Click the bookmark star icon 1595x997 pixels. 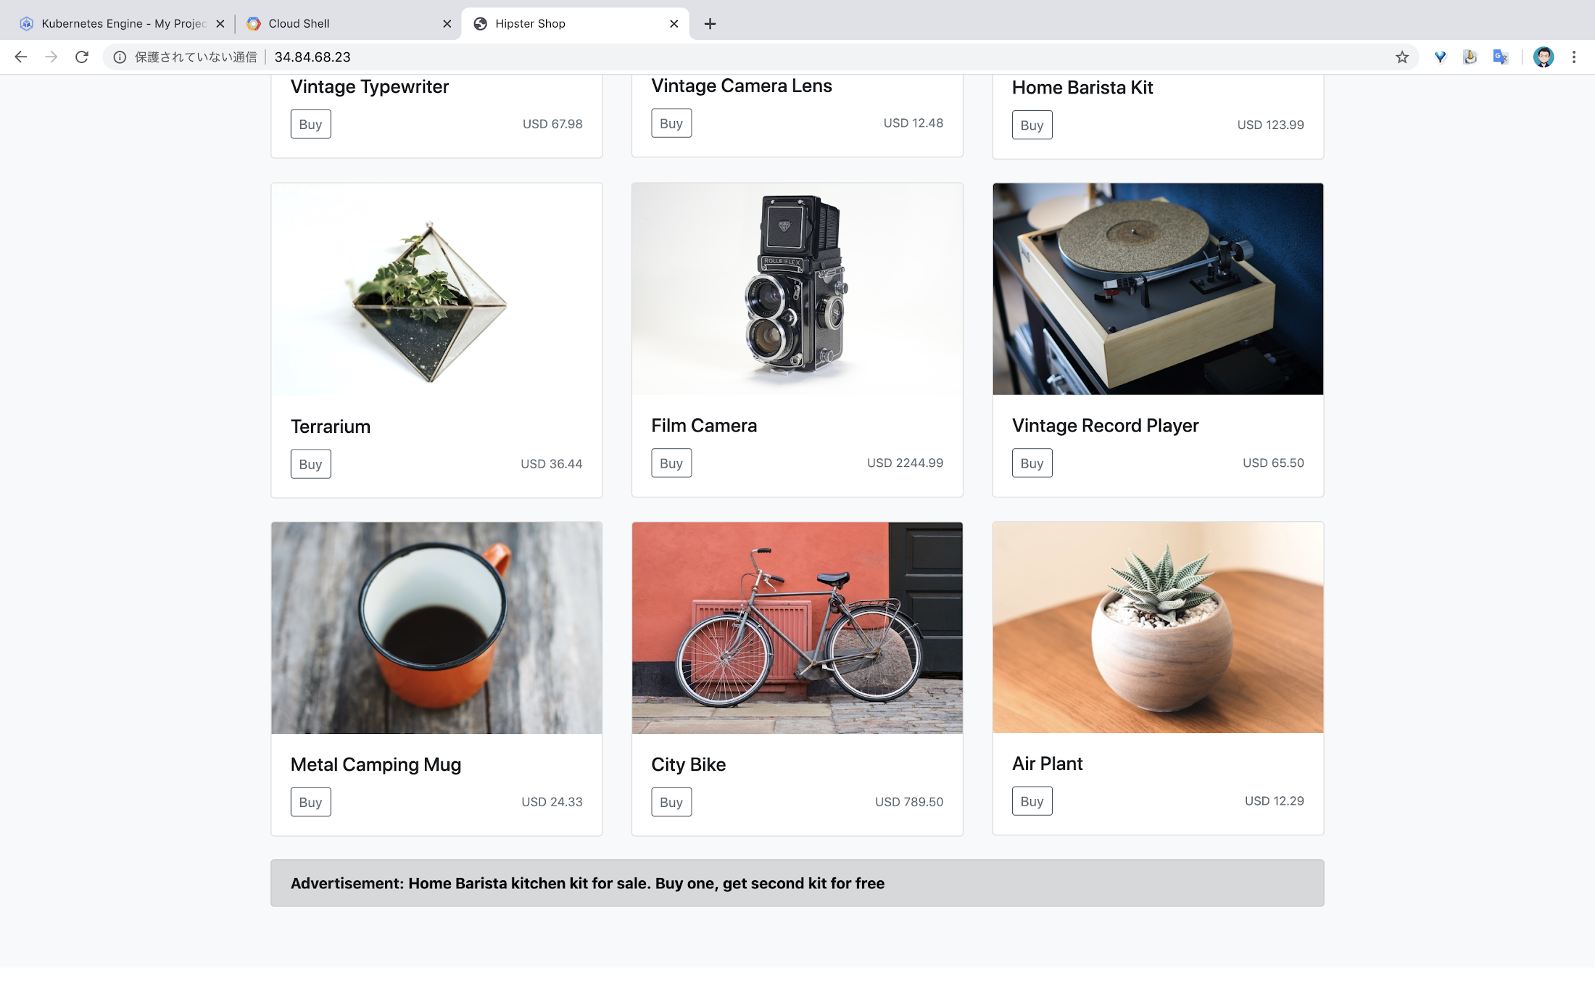(x=1401, y=57)
